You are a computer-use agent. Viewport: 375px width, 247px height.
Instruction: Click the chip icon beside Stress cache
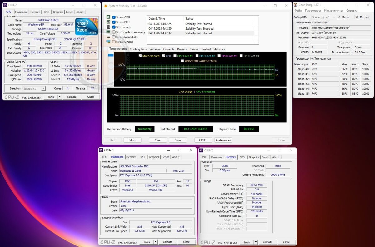coord(108,27)
